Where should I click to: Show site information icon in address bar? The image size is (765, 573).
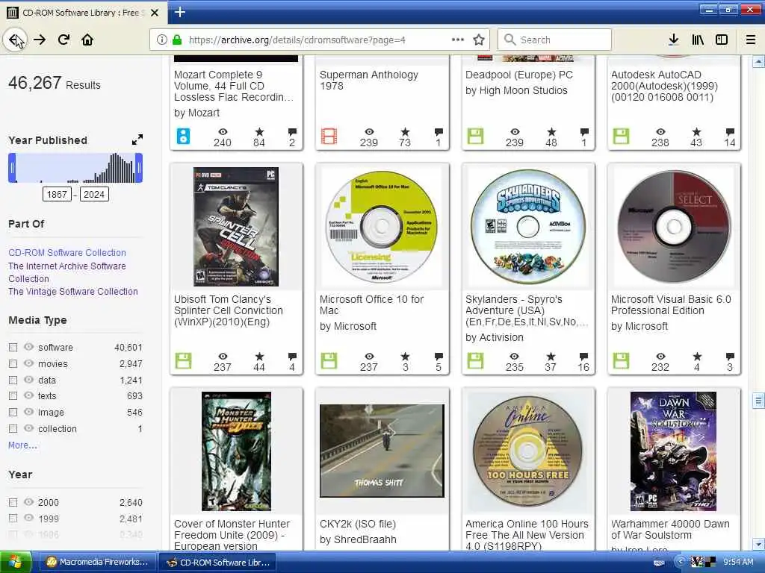tap(162, 40)
